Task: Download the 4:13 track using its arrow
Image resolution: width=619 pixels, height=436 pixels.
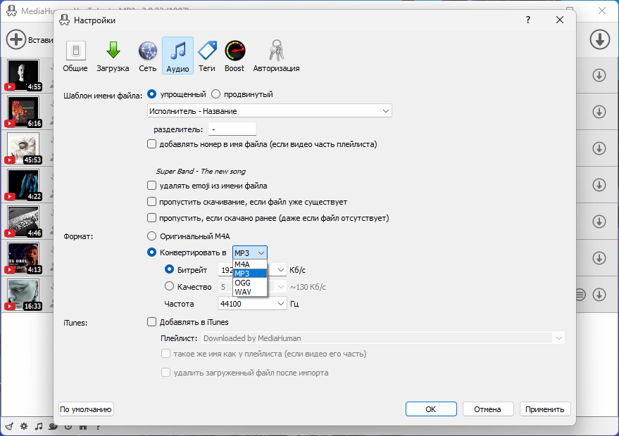Action: tap(599, 258)
